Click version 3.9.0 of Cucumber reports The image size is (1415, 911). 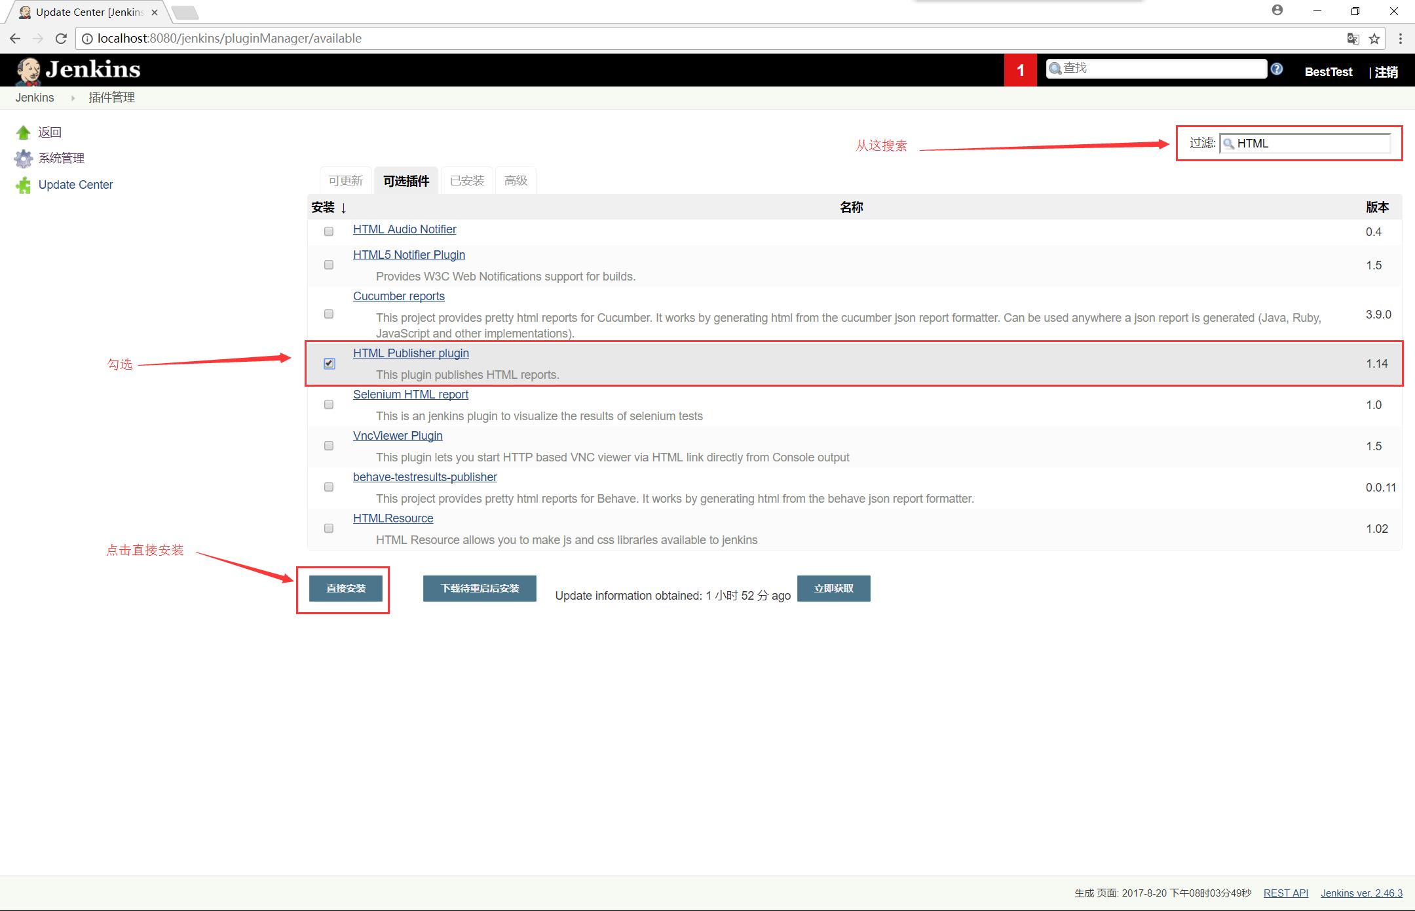pos(1378,315)
